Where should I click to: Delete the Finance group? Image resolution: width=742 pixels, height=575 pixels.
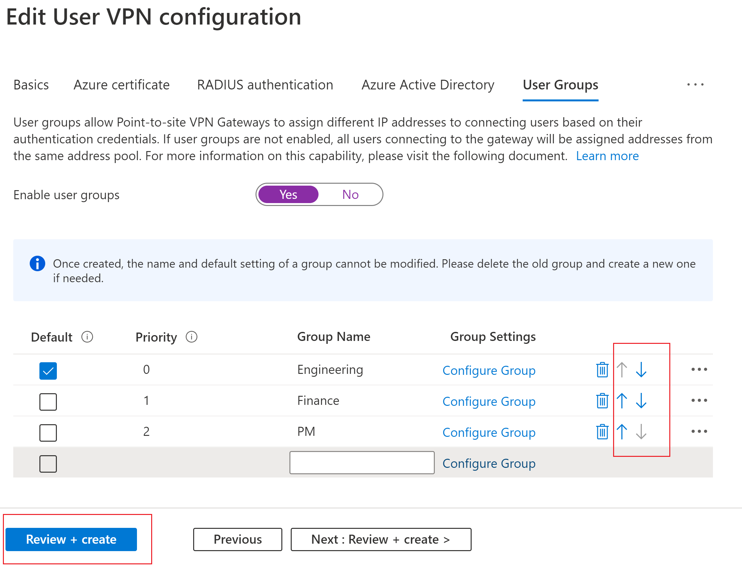pos(602,401)
